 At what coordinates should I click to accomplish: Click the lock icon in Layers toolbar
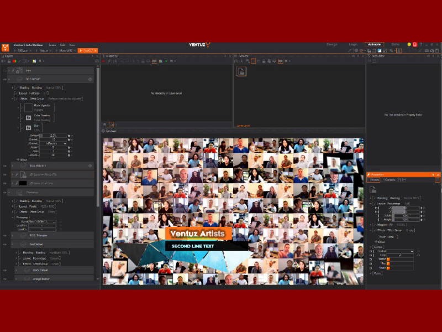(x=9, y=61)
